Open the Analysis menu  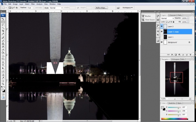pos(40,4)
